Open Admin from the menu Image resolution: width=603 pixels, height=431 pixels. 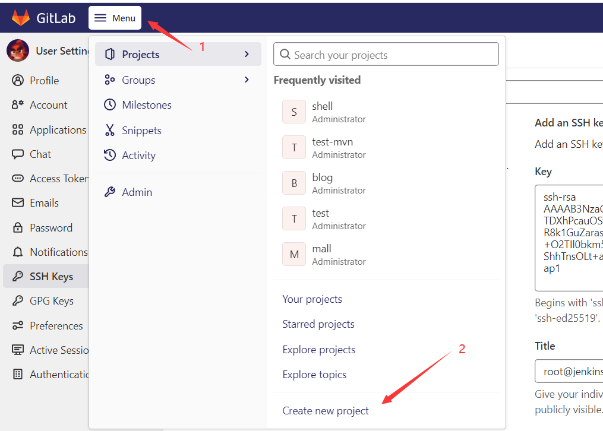(178, 192)
